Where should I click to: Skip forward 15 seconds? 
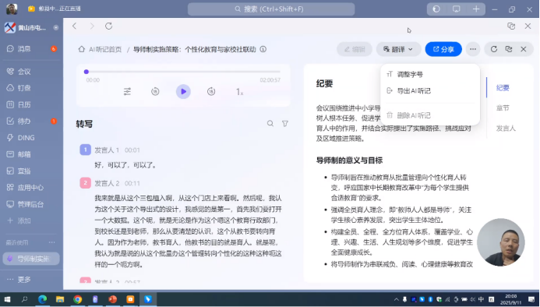pos(211,92)
